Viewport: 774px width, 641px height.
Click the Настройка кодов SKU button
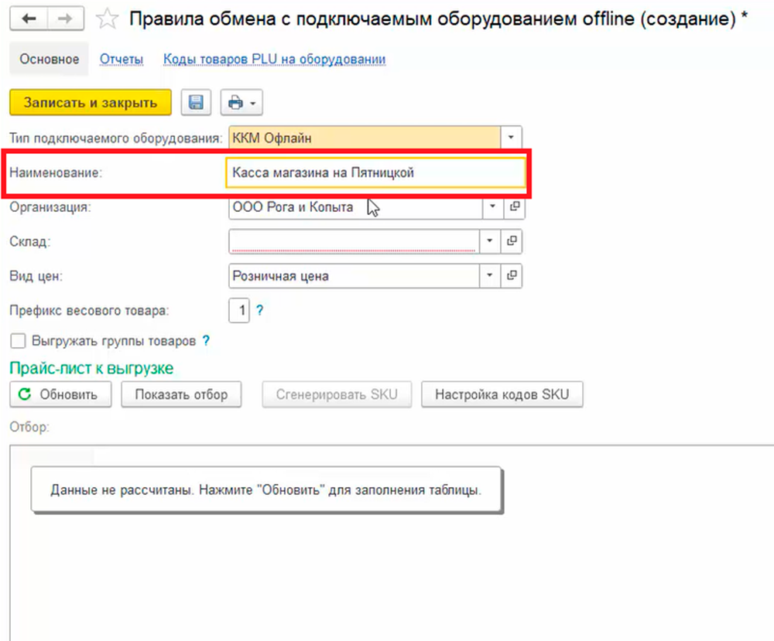[502, 394]
